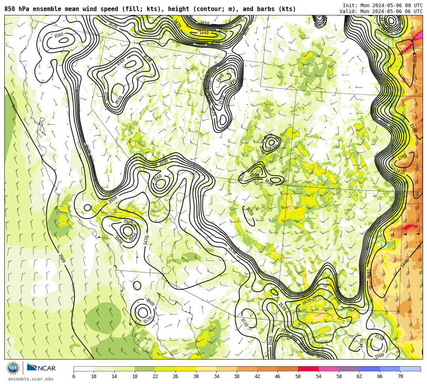Select the bright yellow 26–30 kts segment

click(186, 369)
